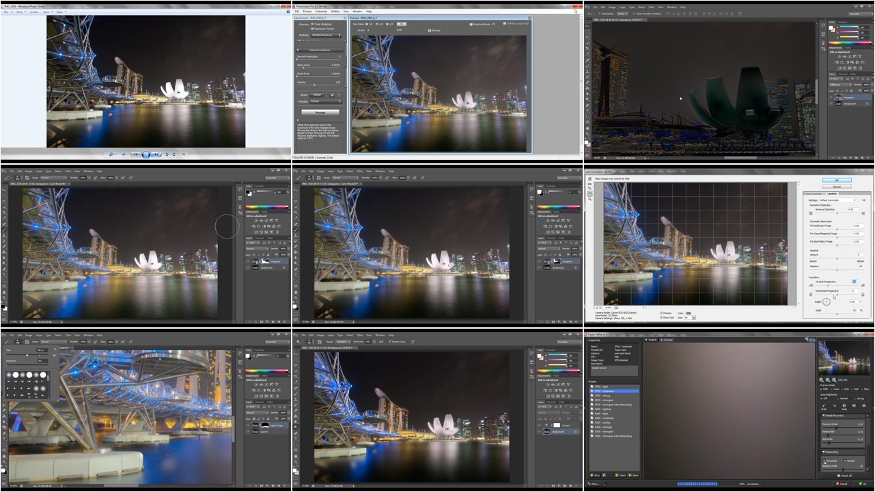The height and width of the screenshot is (492, 875).
Task: Click Cancel in Topaz DeNoise
Action: point(842,484)
